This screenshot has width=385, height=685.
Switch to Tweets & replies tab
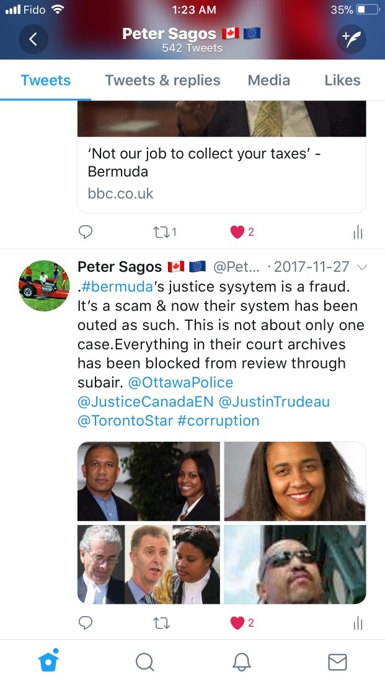(162, 81)
